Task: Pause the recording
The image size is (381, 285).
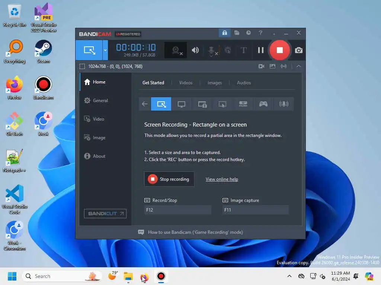Action: (x=261, y=50)
